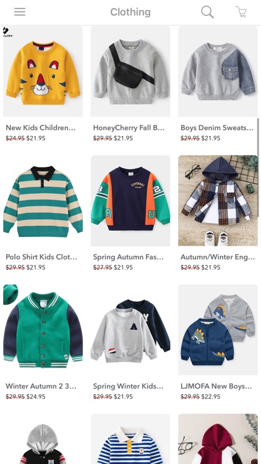Select the navy and orange color-block sweatshirt
This screenshot has height=464, width=261.
(130, 200)
